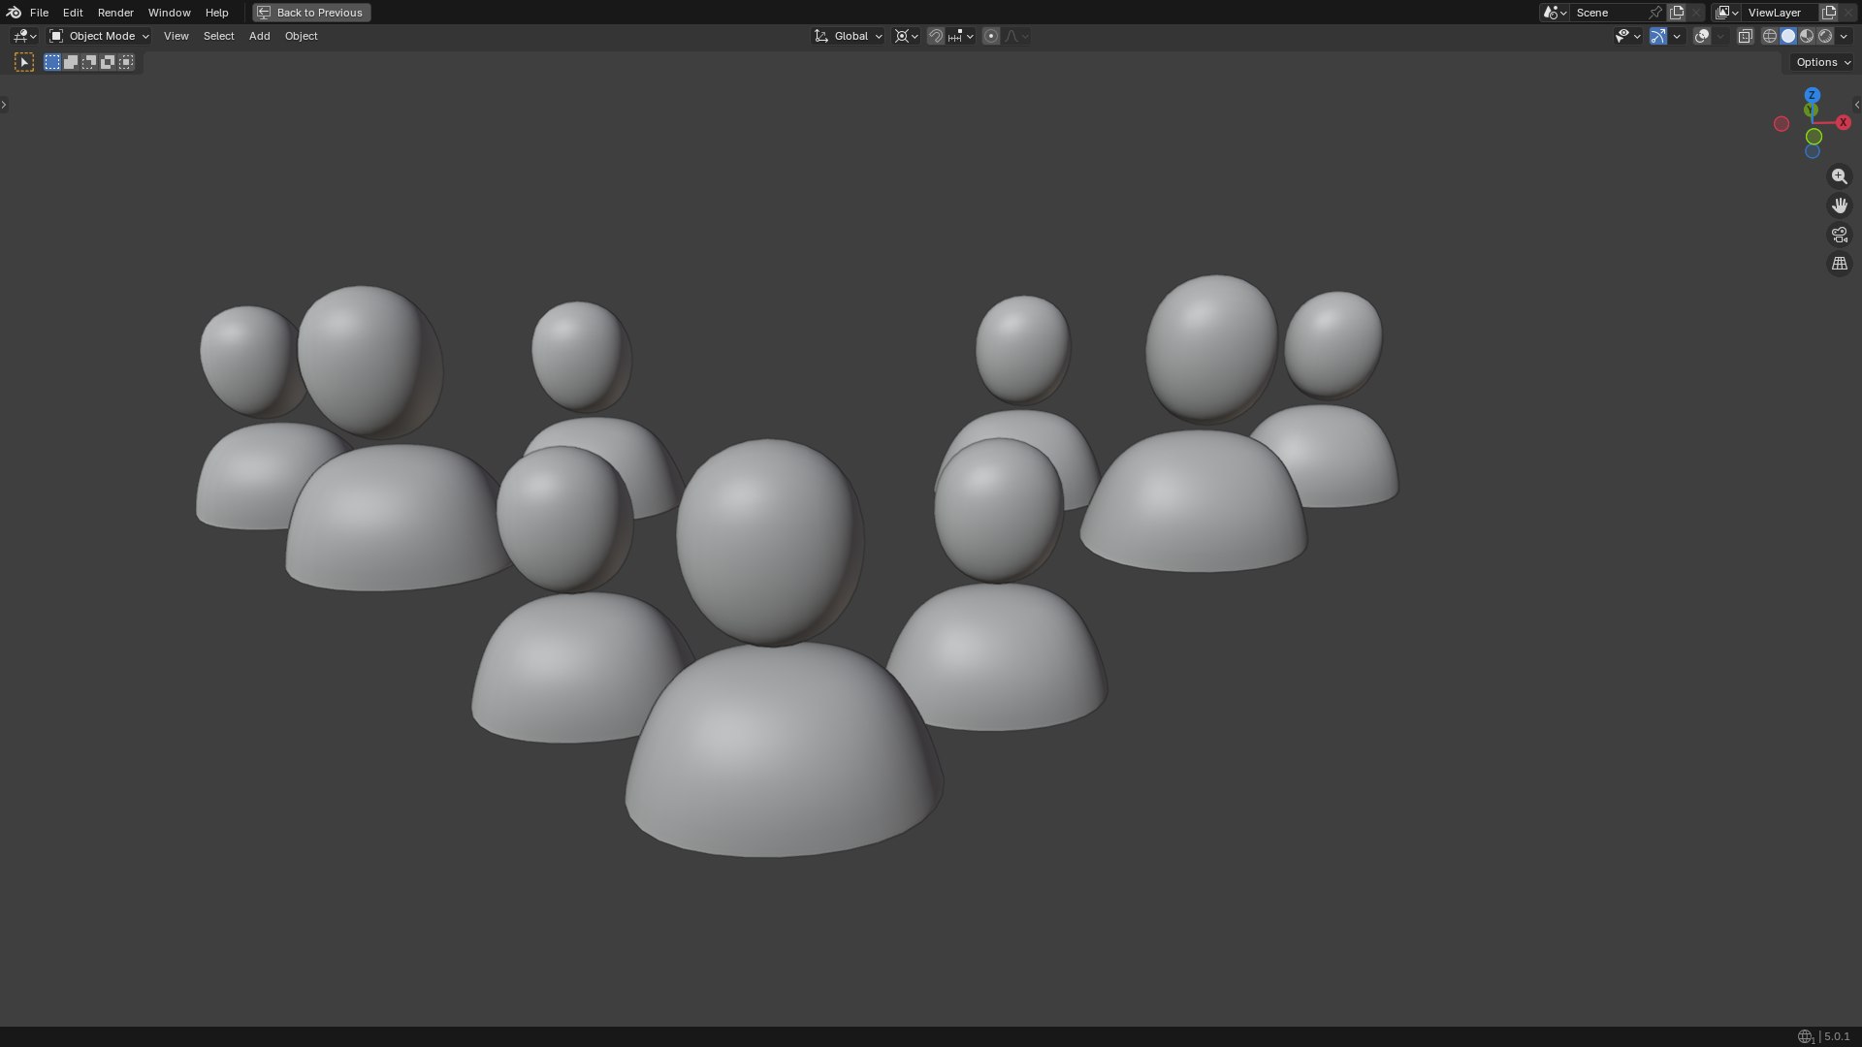This screenshot has height=1047, width=1862.
Task: Toggle the snapping magnet
Action: click(x=935, y=36)
